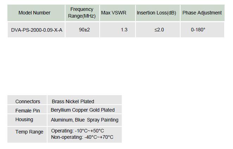Click the Model Number column header

(36, 13)
